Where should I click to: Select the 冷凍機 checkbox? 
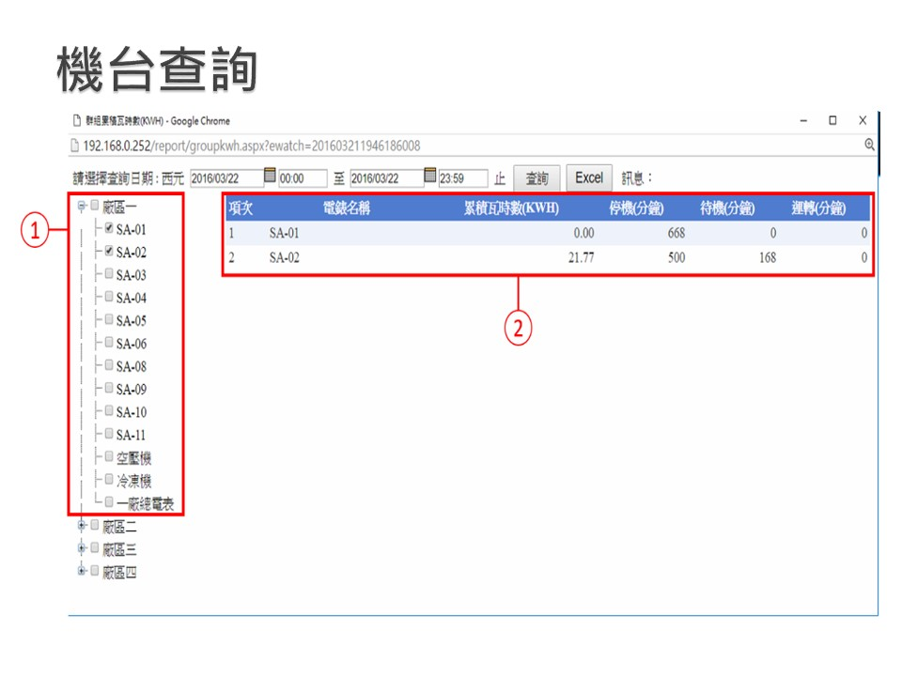click(110, 480)
